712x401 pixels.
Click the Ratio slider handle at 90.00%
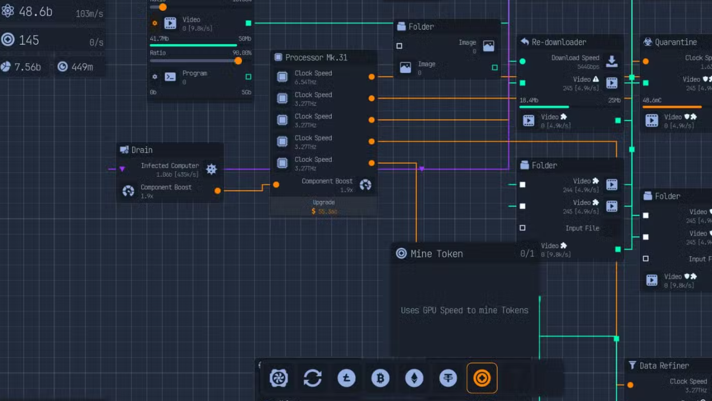pos(238,61)
